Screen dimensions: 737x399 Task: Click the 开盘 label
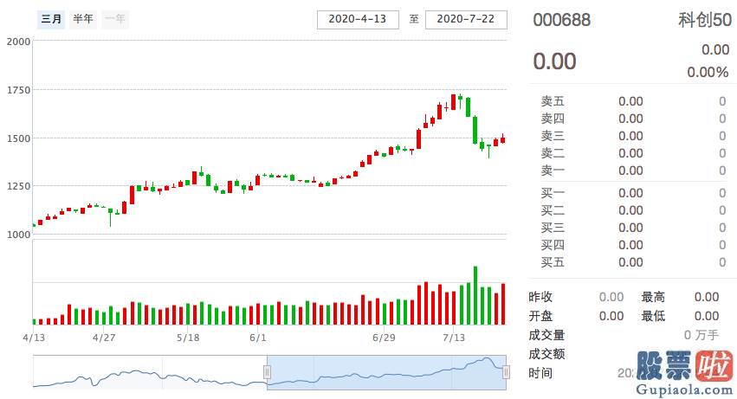(x=540, y=316)
